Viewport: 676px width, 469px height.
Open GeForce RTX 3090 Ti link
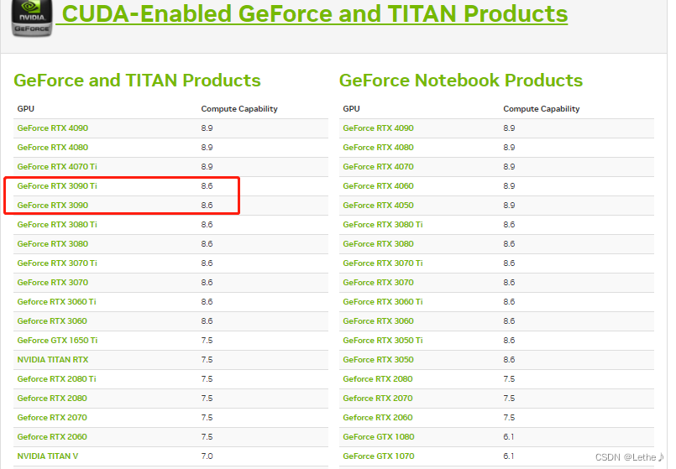click(x=57, y=186)
